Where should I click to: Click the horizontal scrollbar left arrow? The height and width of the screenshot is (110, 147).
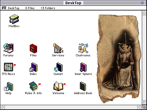coord(2,107)
